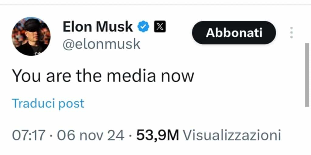The width and height of the screenshot is (311, 155).
Task: Click the 06 nov 24 date
Action: pyautogui.click(x=91, y=135)
